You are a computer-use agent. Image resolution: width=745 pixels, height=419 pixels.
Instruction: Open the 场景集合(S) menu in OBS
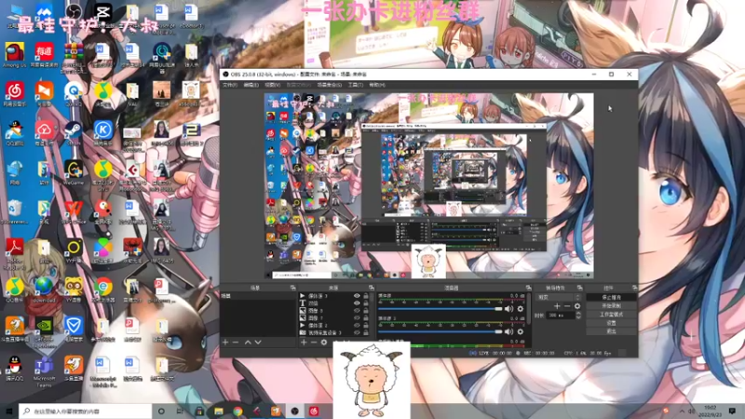tap(330, 85)
